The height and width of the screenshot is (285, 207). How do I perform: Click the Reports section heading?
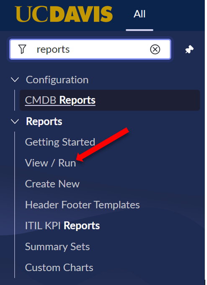pyautogui.click(x=44, y=122)
